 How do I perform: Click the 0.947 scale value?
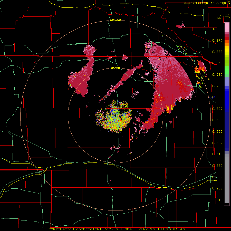pyautogui.click(x=217, y=40)
